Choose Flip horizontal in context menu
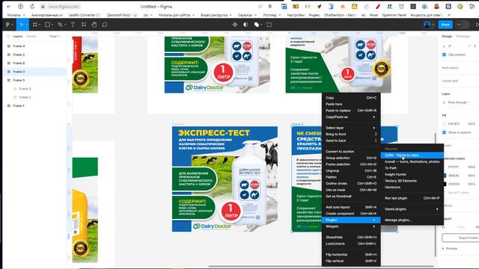The width and height of the screenshot is (479, 269). click(x=351, y=255)
